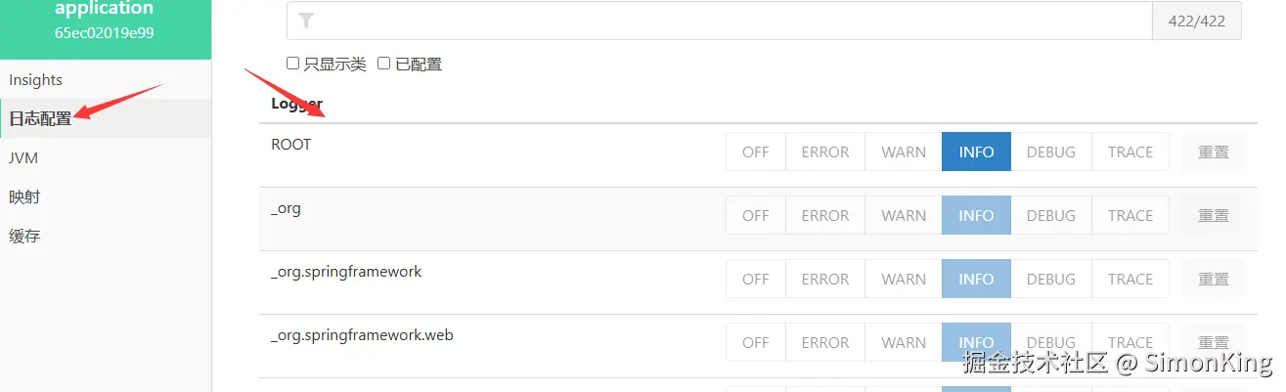The width and height of the screenshot is (1286, 392).
Task: Click the application header in the sidebar
Action: pyautogui.click(x=106, y=21)
